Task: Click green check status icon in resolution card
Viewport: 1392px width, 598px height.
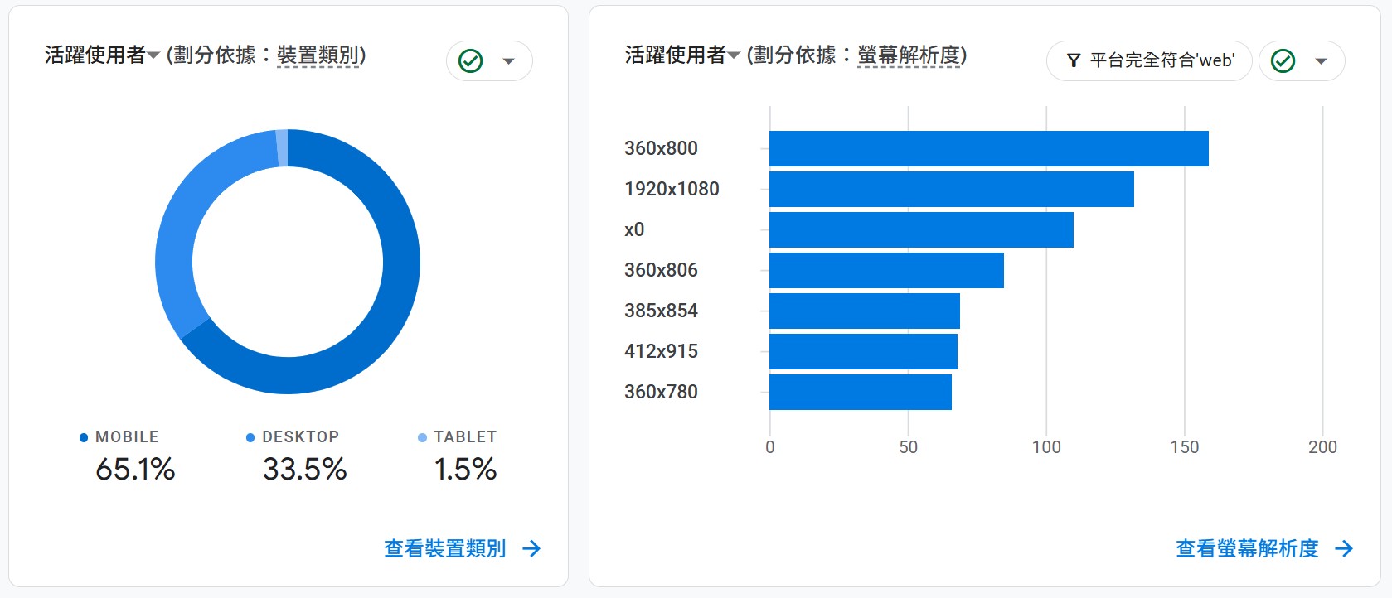Action: pyautogui.click(x=1283, y=61)
